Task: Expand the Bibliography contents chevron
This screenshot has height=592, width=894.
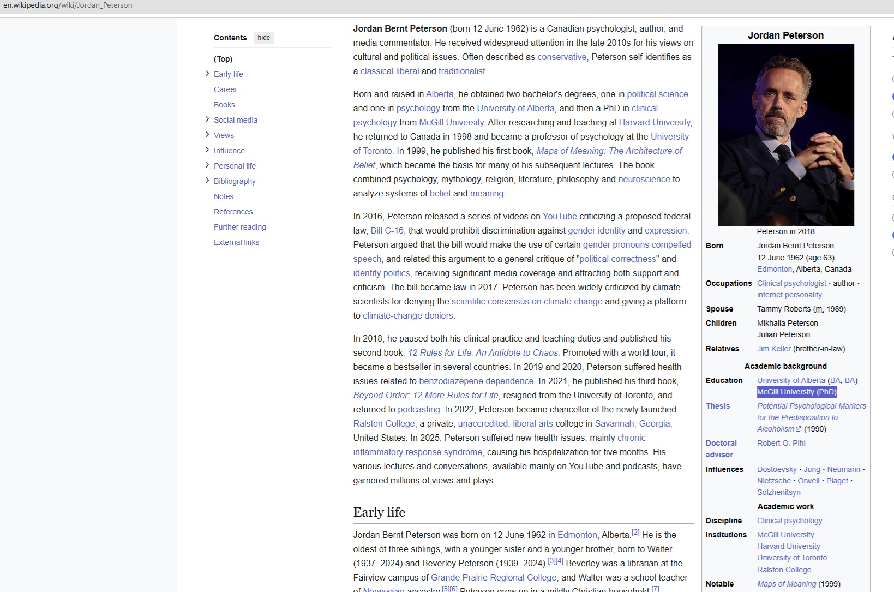Action: 207,181
